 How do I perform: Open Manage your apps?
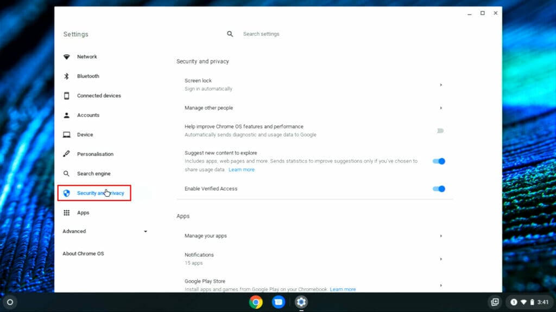[x=441, y=236]
